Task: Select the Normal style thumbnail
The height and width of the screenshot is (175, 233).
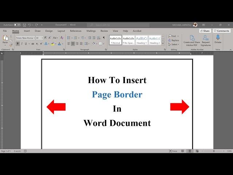Action: click(x=115, y=40)
